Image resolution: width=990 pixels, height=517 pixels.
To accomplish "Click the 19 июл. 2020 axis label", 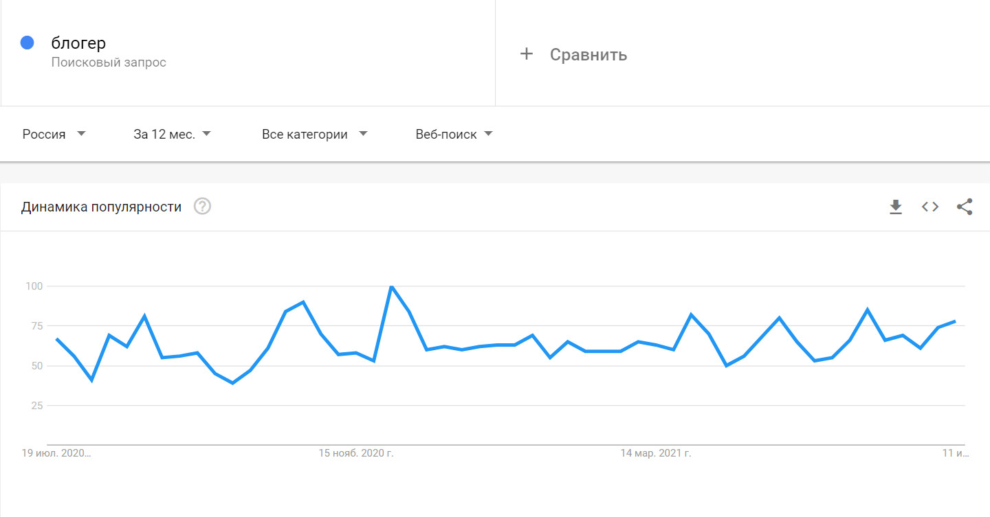I will [x=56, y=453].
